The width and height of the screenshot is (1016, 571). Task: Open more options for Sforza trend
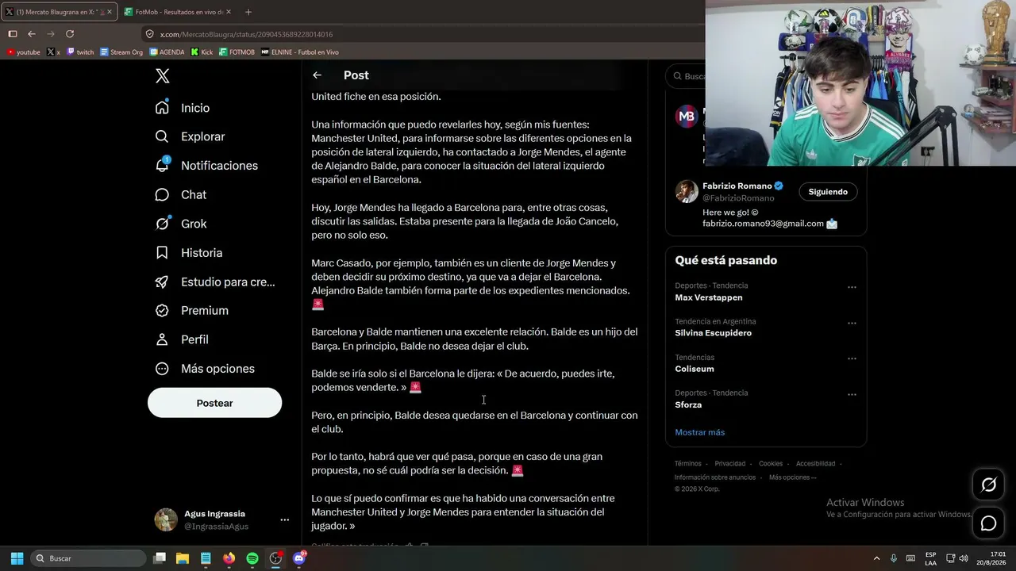[852, 394]
